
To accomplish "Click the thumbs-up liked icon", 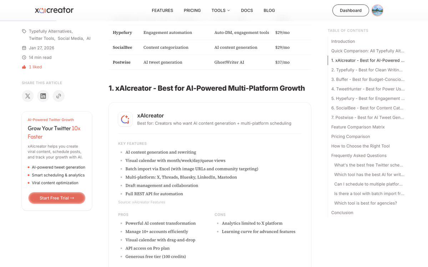I will 24,67.
